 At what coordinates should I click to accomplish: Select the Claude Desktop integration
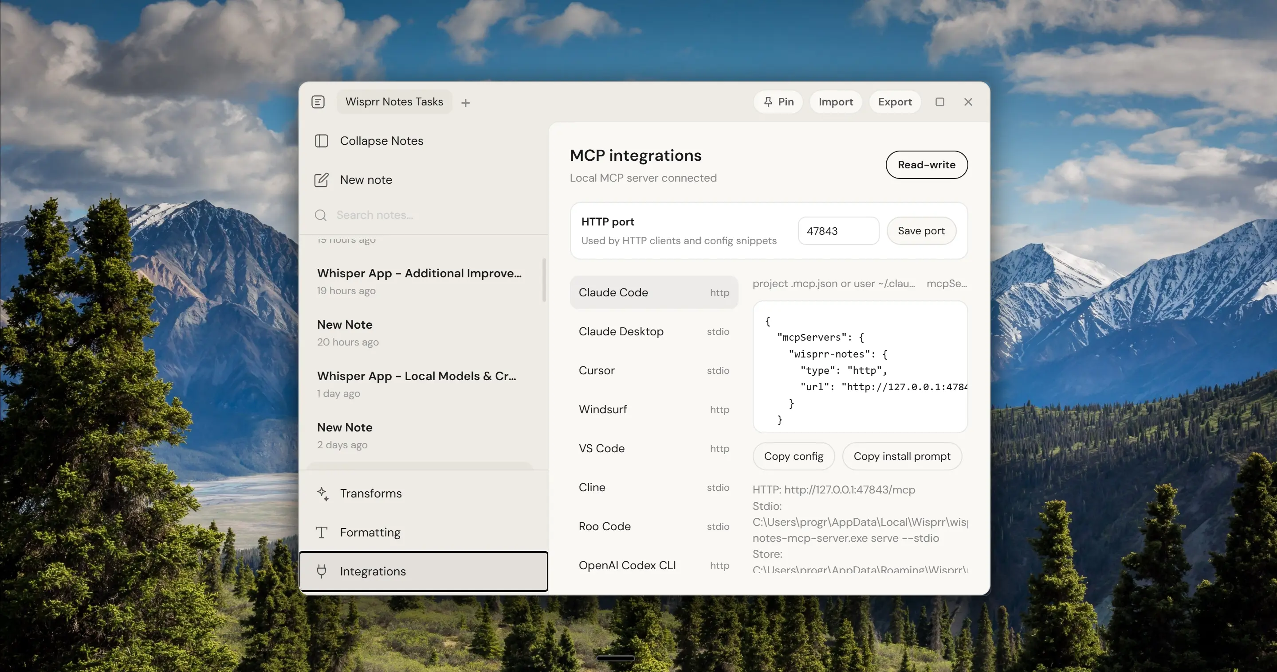[x=654, y=331]
